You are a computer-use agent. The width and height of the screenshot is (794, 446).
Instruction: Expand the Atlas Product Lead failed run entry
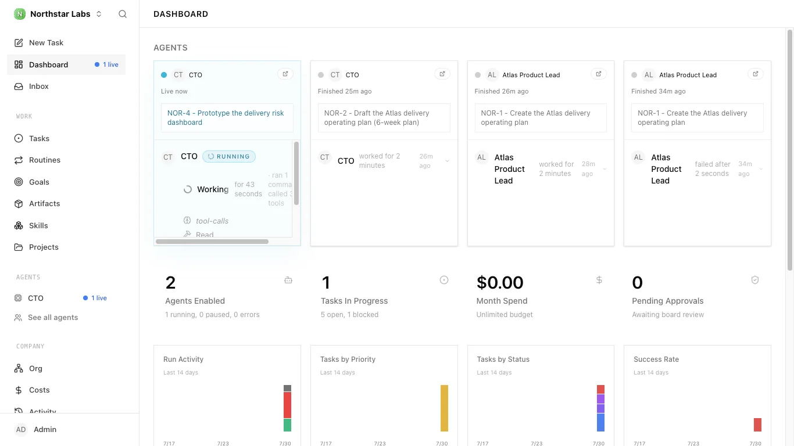point(761,169)
